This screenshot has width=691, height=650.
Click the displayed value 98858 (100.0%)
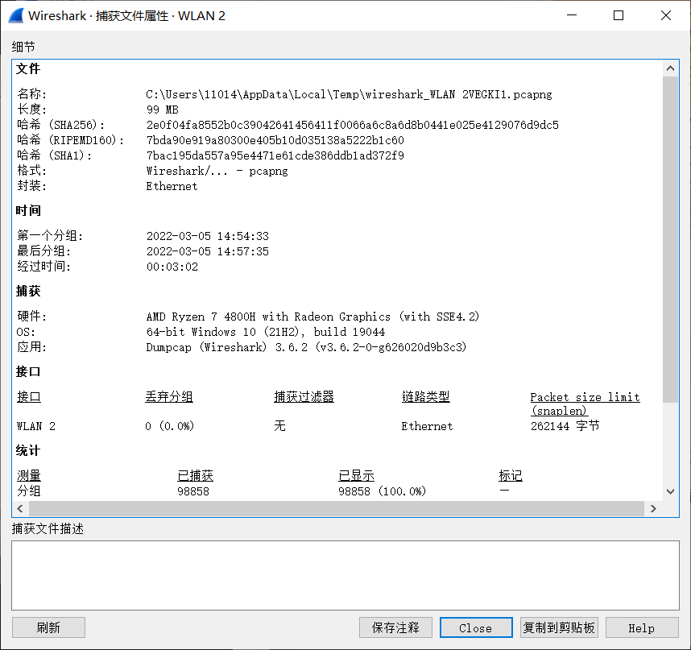click(382, 491)
